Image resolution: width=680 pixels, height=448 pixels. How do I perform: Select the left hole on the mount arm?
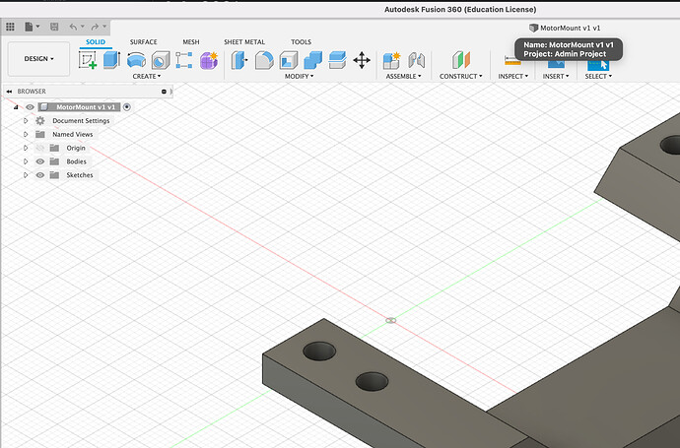coord(319,351)
